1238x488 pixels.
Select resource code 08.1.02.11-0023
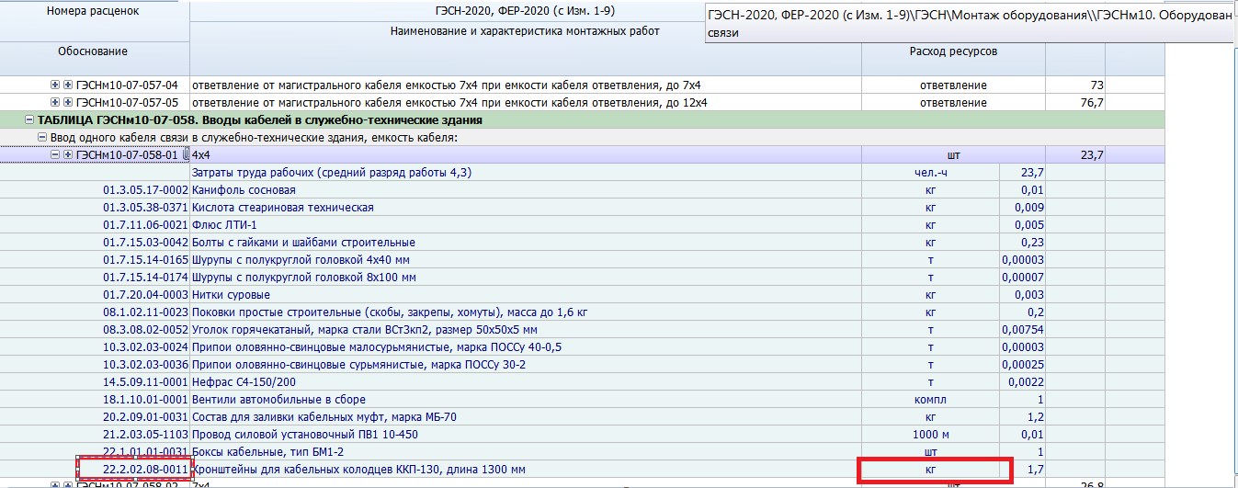pos(145,312)
